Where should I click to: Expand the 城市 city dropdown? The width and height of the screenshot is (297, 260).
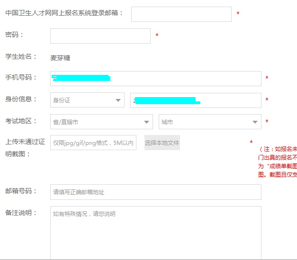209,122
